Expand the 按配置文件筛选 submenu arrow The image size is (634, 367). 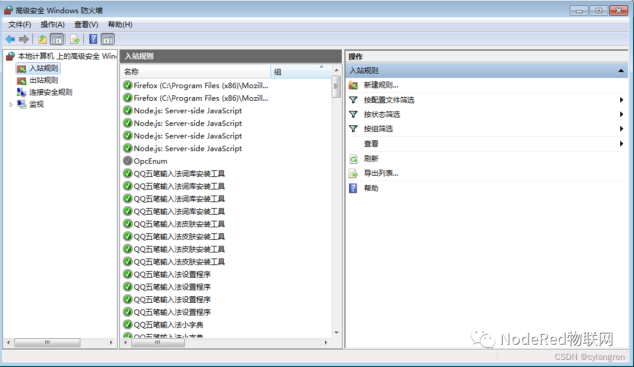click(621, 100)
